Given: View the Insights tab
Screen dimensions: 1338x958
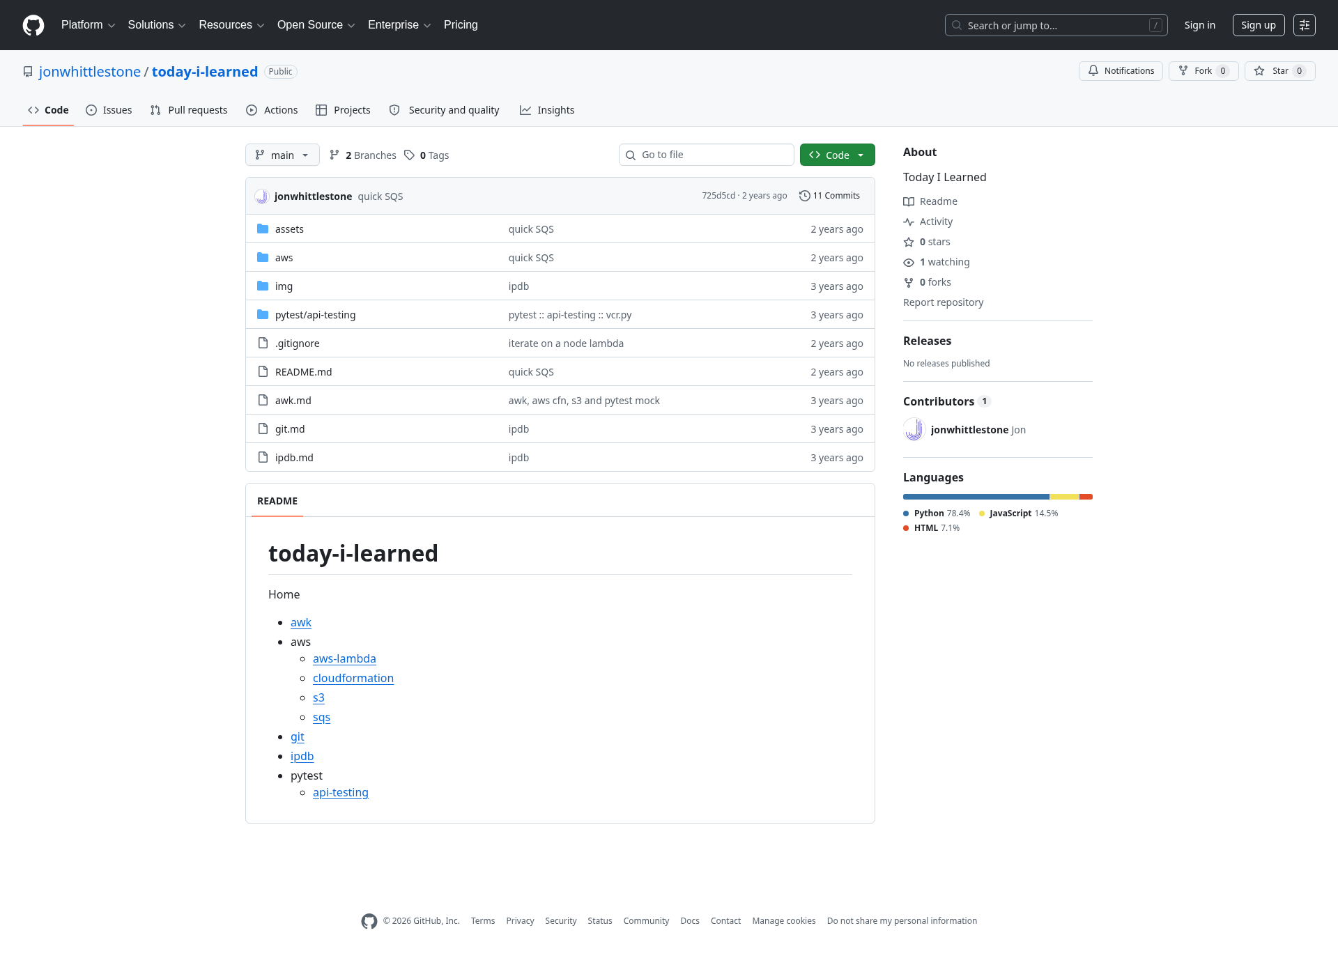Looking at the screenshot, I should pos(547,110).
